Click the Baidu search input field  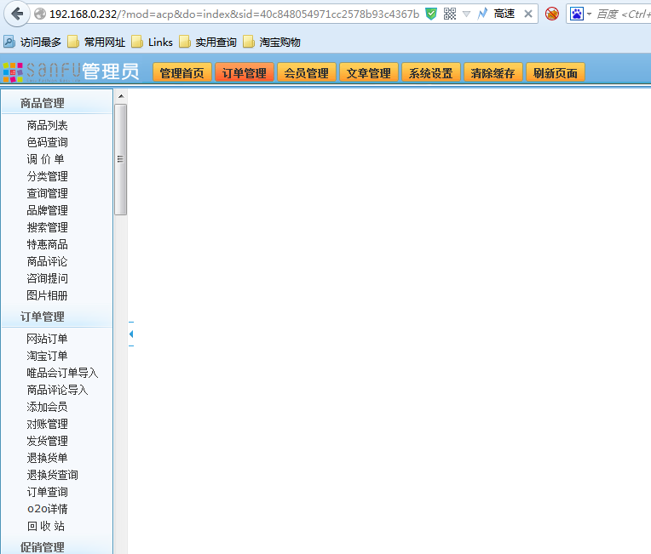click(623, 14)
